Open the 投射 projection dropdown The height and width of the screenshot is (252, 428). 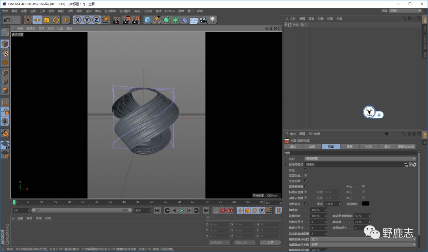[x=360, y=159]
